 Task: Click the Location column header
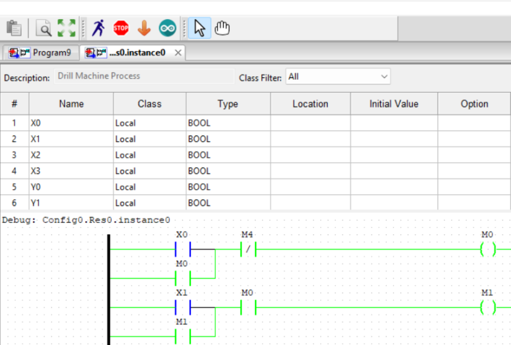tap(310, 103)
